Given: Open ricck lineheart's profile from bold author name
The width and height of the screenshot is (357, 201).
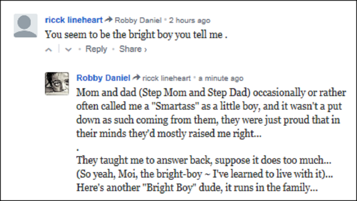Looking at the screenshot, I should pyautogui.click(x=74, y=20).
